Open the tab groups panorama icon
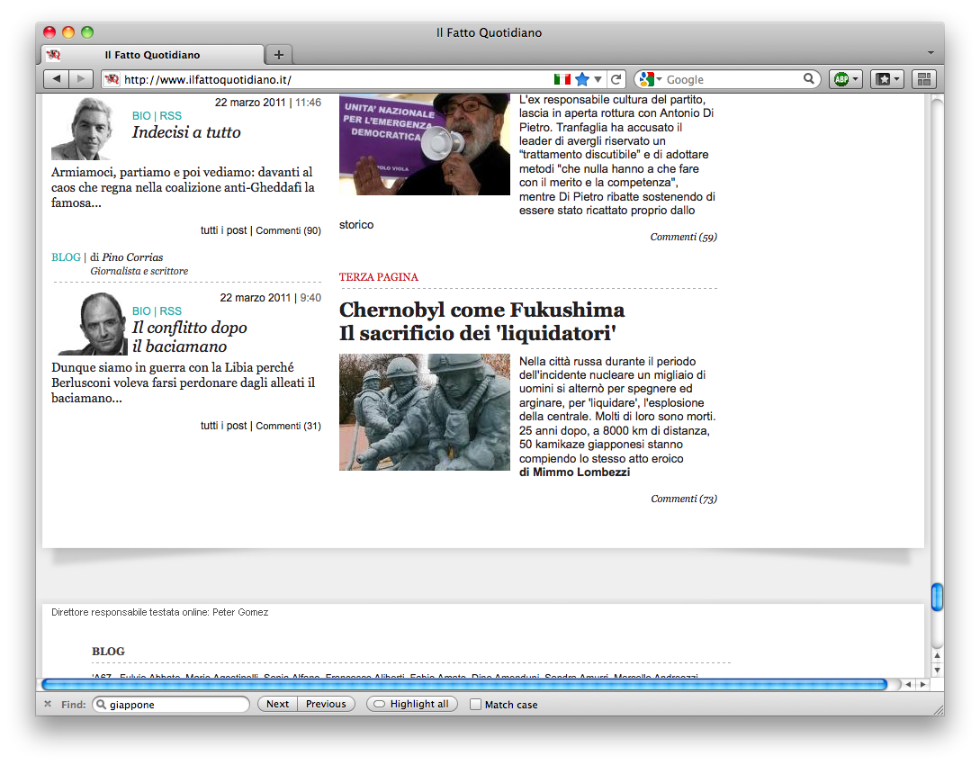Screen dimensions: 980x765 [x=924, y=79]
